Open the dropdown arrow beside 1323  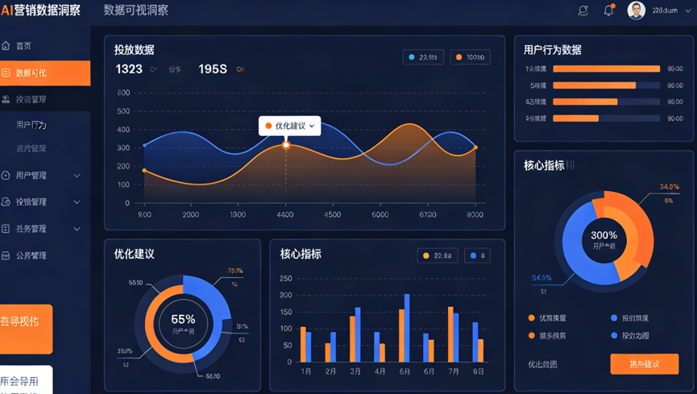click(153, 69)
